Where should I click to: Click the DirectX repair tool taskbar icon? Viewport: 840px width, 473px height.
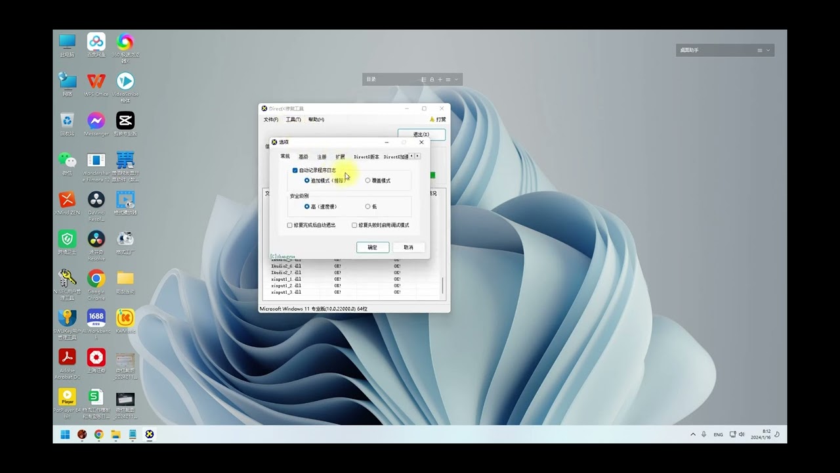tap(150, 434)
